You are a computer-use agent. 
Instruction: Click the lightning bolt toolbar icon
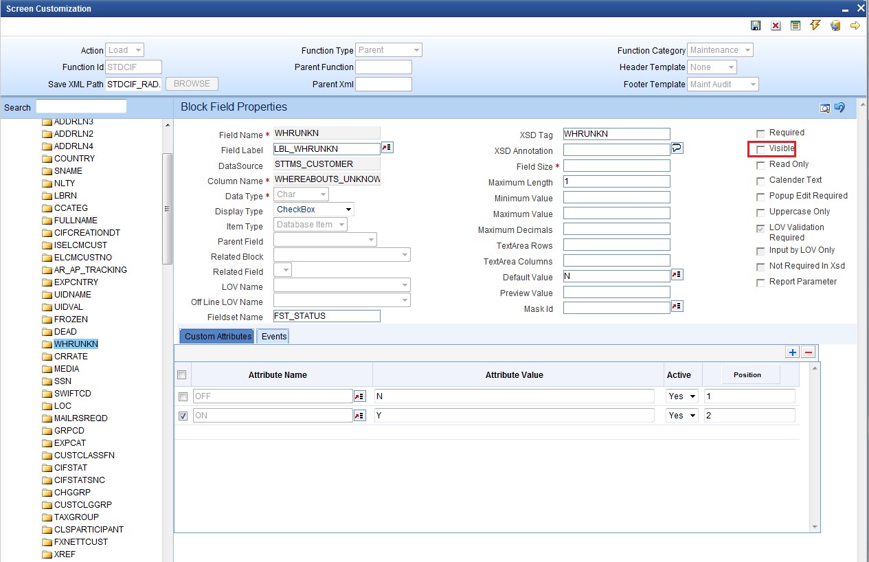815,25
